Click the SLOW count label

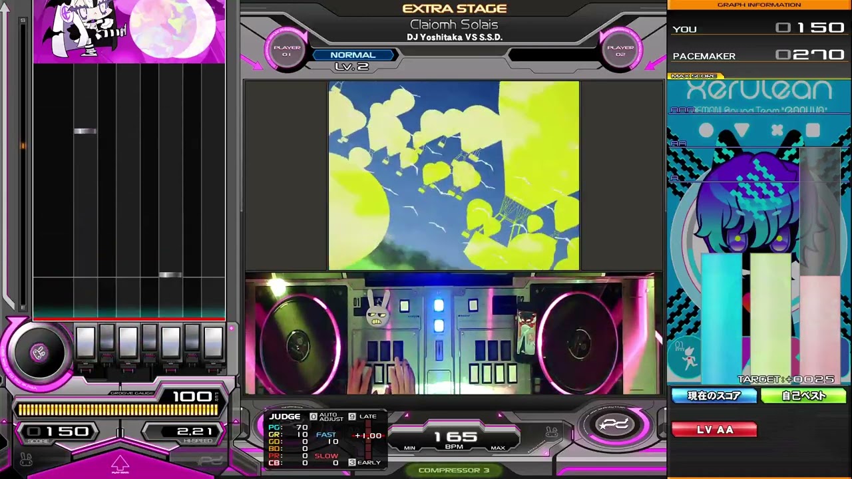[x=326, y=456]
